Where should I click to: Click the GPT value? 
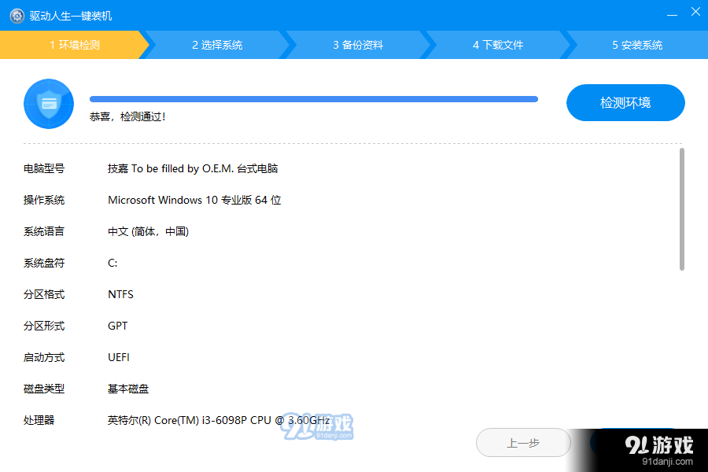[117, 326]
